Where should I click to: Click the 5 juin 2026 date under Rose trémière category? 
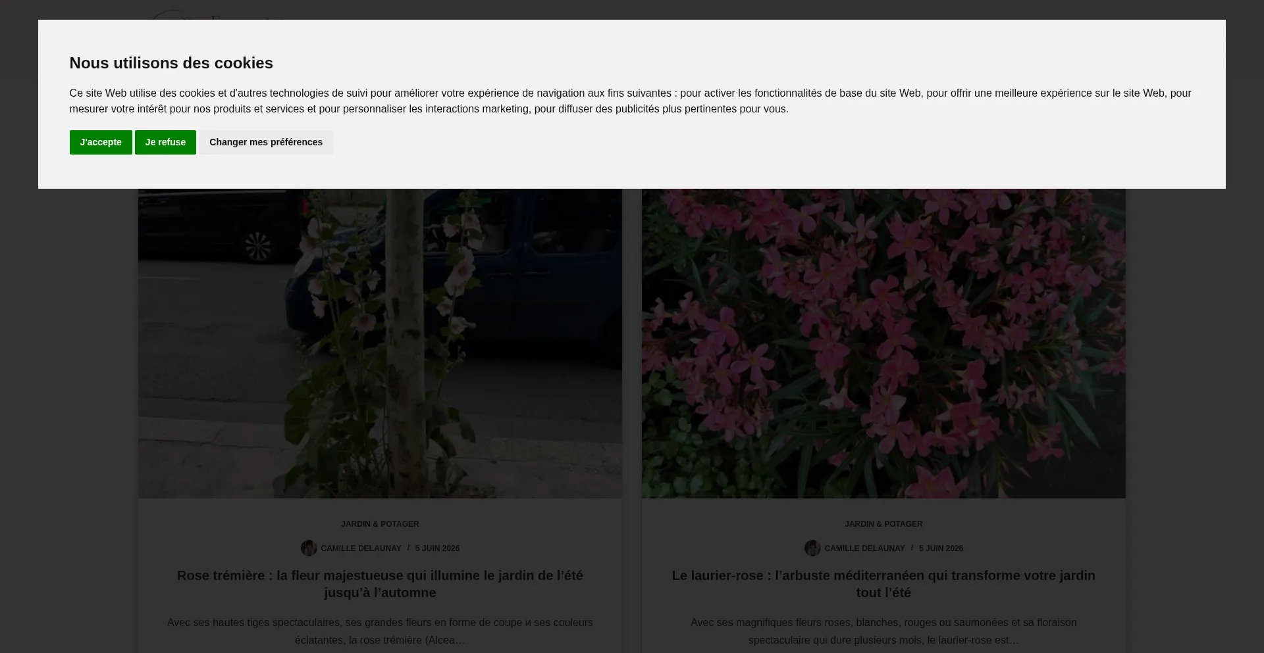click(437, 548)
